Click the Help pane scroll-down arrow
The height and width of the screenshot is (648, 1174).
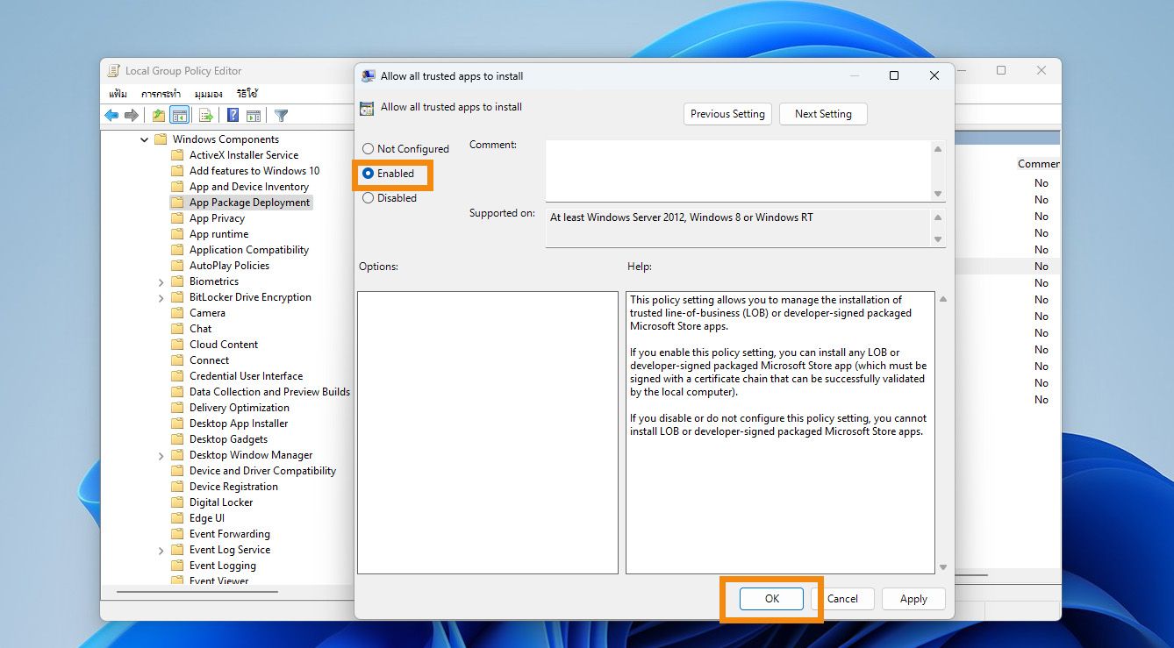(x=943, y=567)
